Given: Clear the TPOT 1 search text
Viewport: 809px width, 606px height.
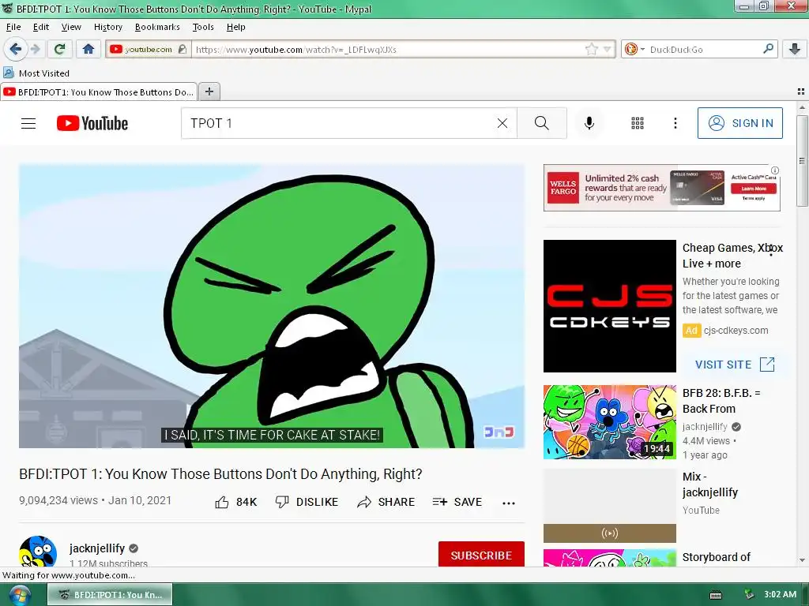Looking at the screenshot, I should (502, 123).
